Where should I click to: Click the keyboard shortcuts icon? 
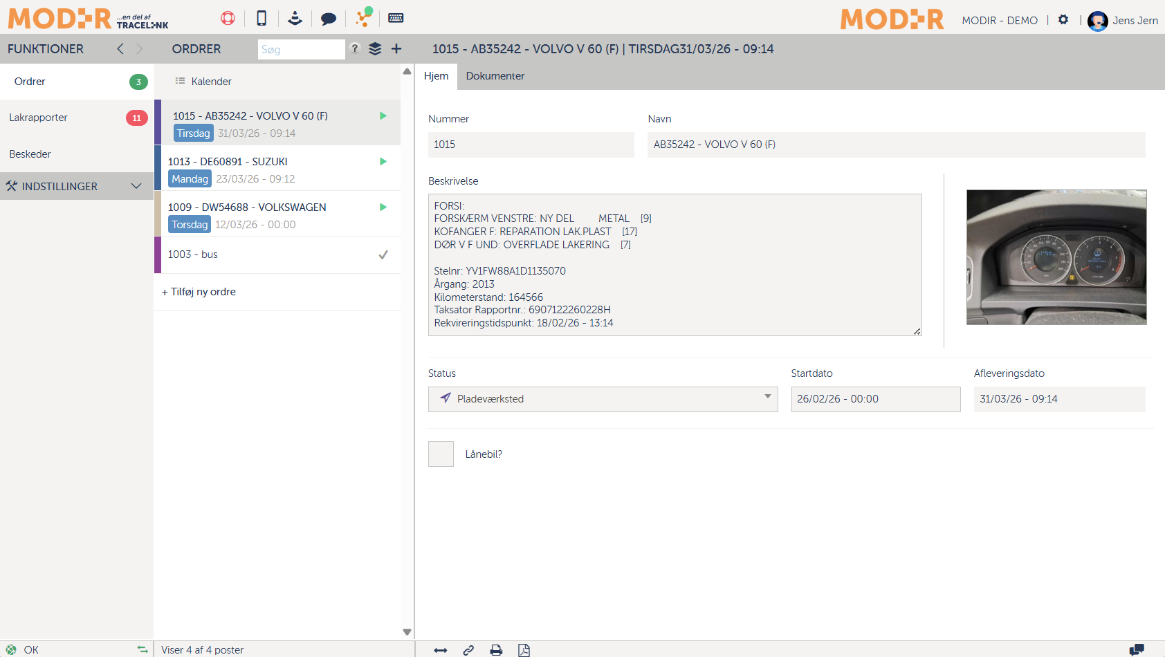click(x=396, y=18)
